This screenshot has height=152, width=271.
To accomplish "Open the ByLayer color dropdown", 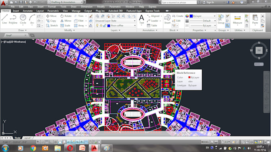I will pos(202,16).
